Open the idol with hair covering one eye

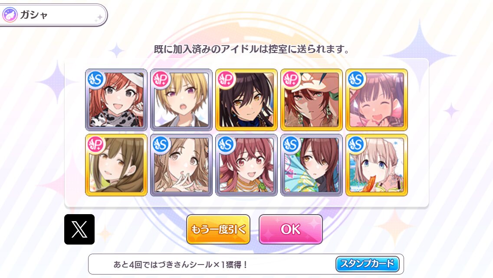(312, 165)
